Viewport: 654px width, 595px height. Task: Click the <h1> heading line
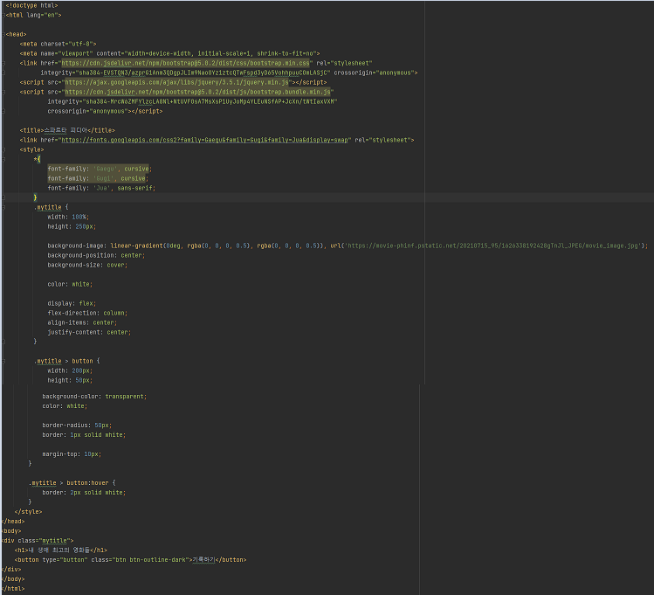pyautogui.click(x=61, y=550)
